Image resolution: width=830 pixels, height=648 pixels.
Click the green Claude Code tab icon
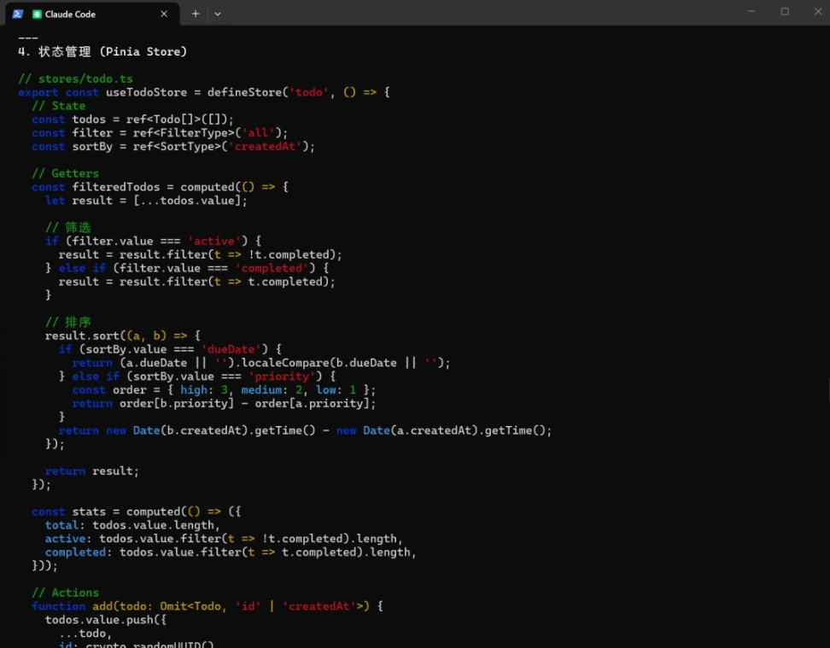[x=37, y=15]
